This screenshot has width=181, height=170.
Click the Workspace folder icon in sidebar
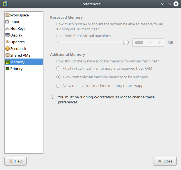click(x=8, y=15)
